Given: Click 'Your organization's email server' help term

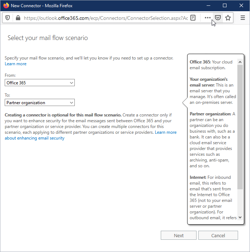Looking at the screenshot, I should click(x=208, y=82).
